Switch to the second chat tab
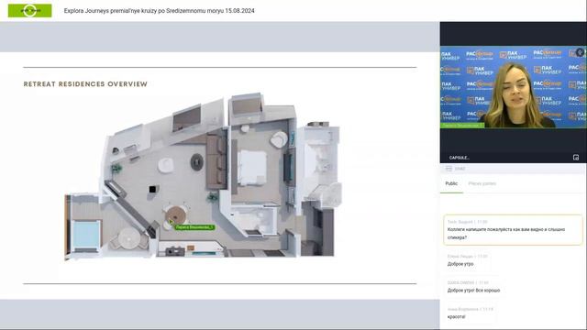The height and width of the screenshot is (330, 587). pyautogui.click(x=482, y=183)
